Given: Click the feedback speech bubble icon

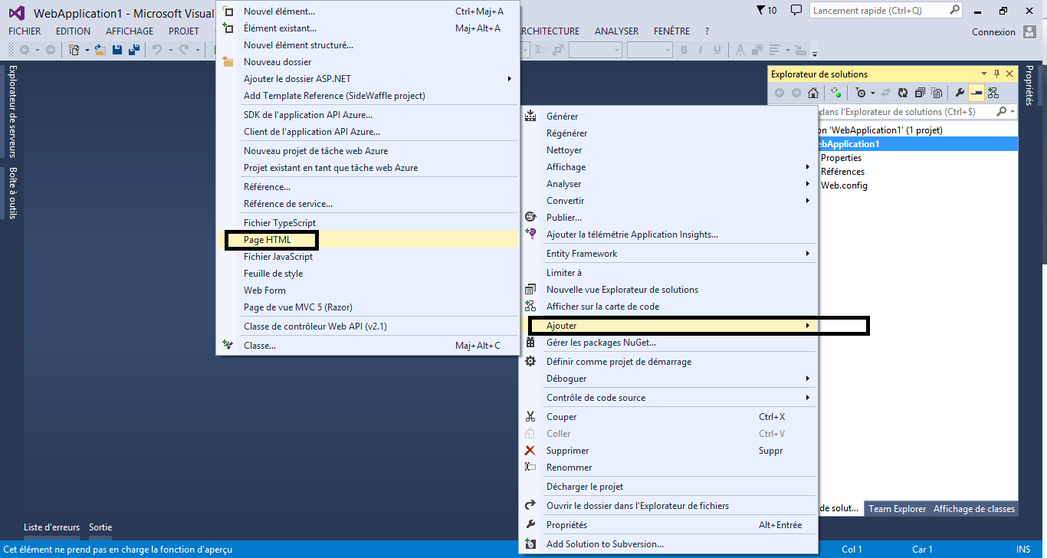Looking at the screenshot, I should tap(796, 11).
